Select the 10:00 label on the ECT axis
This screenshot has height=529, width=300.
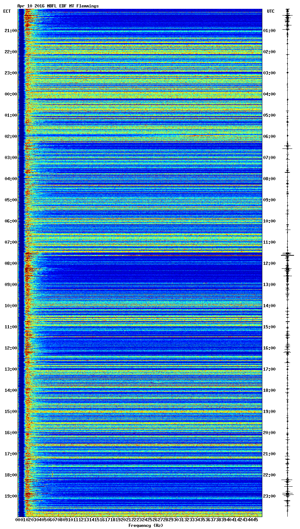coord(11,306)
